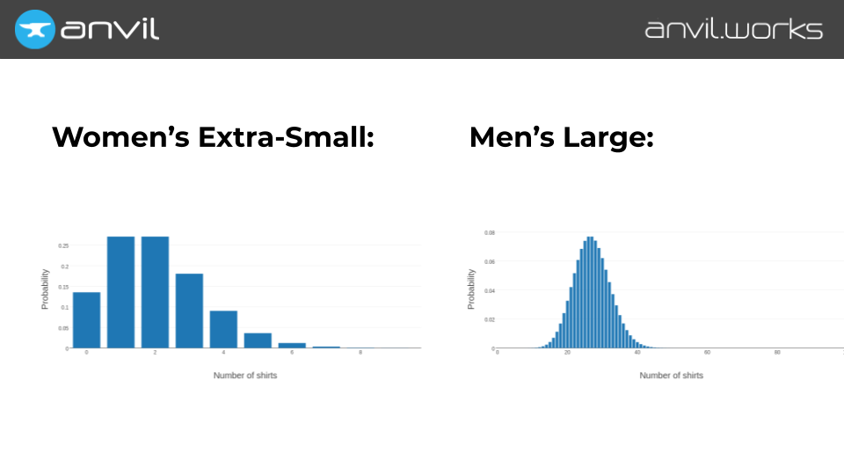The image size is (844, 475).
Task: Click the 0.08 tick on right chart y-axis
Action: coord(489,233)
